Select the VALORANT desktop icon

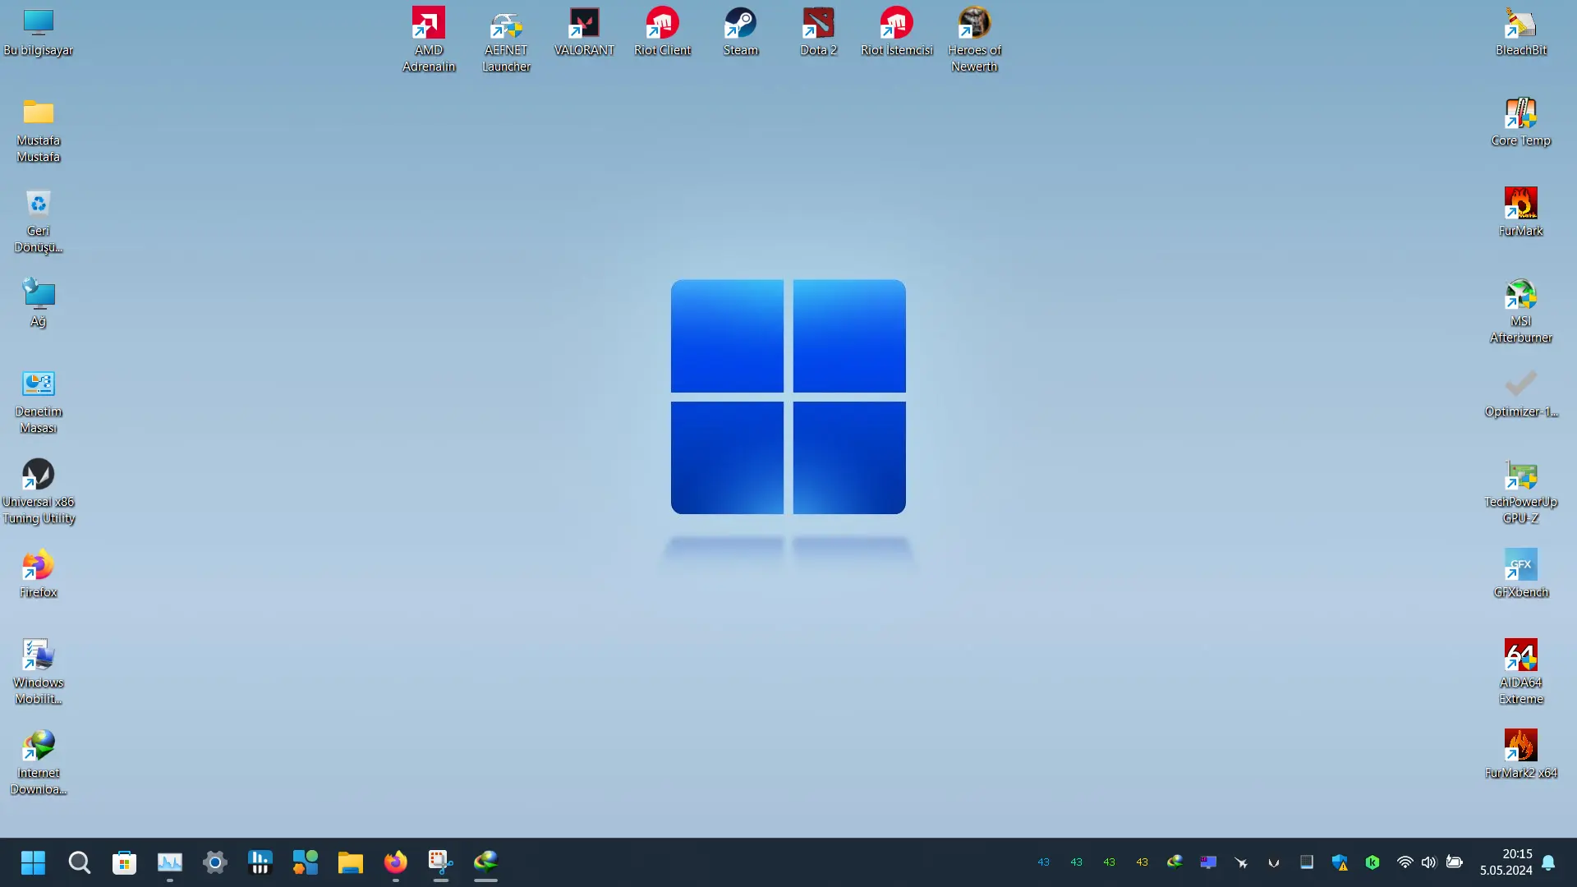click(584, 32)
